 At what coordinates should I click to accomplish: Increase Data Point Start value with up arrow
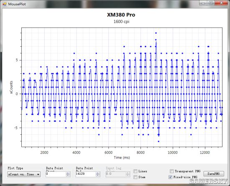(x=68, y=173)
